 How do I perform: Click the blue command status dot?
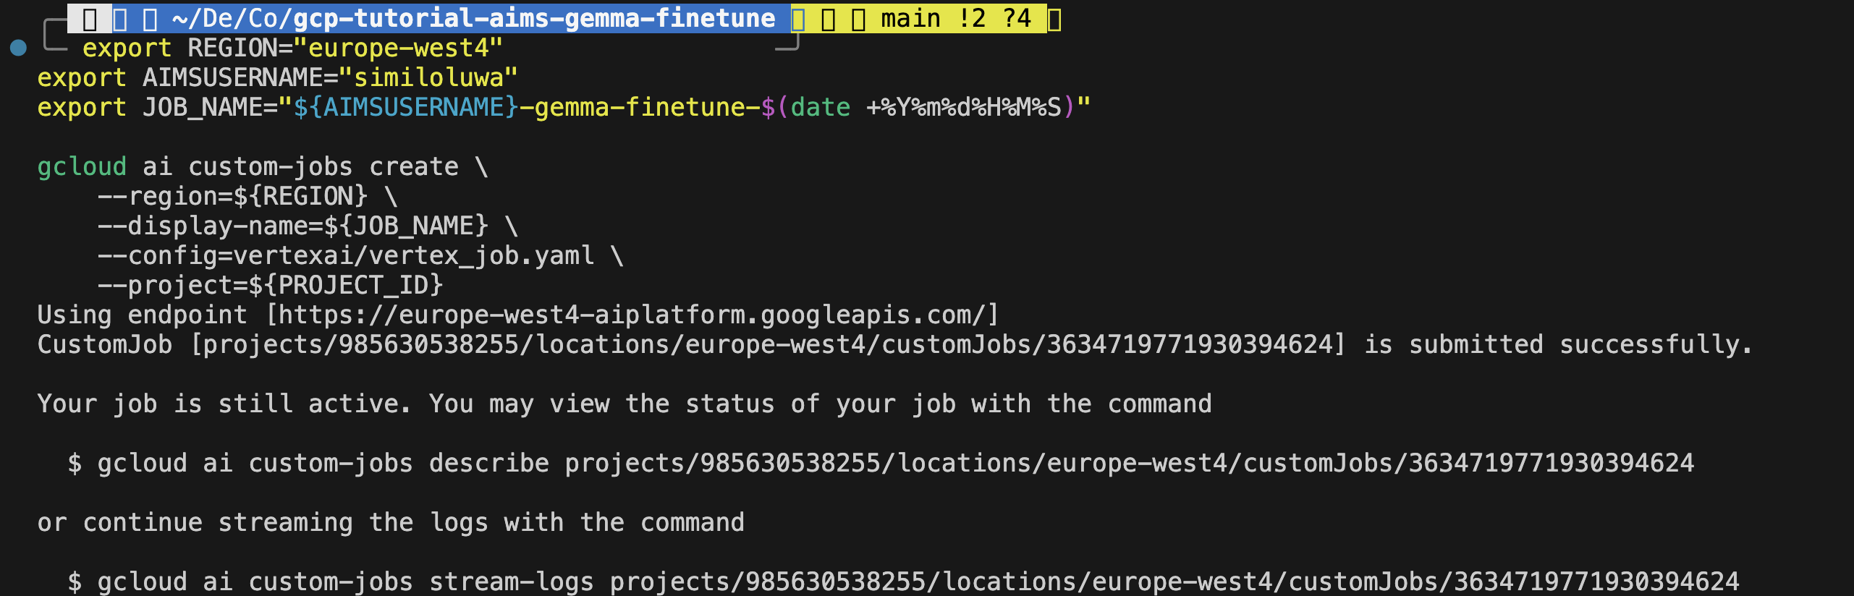[19, 48]
